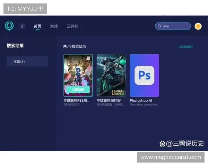Open the 英雄联盟国际服 game cover
The height and width of the screenshot is (166, 208).
(x=111, y=75)
